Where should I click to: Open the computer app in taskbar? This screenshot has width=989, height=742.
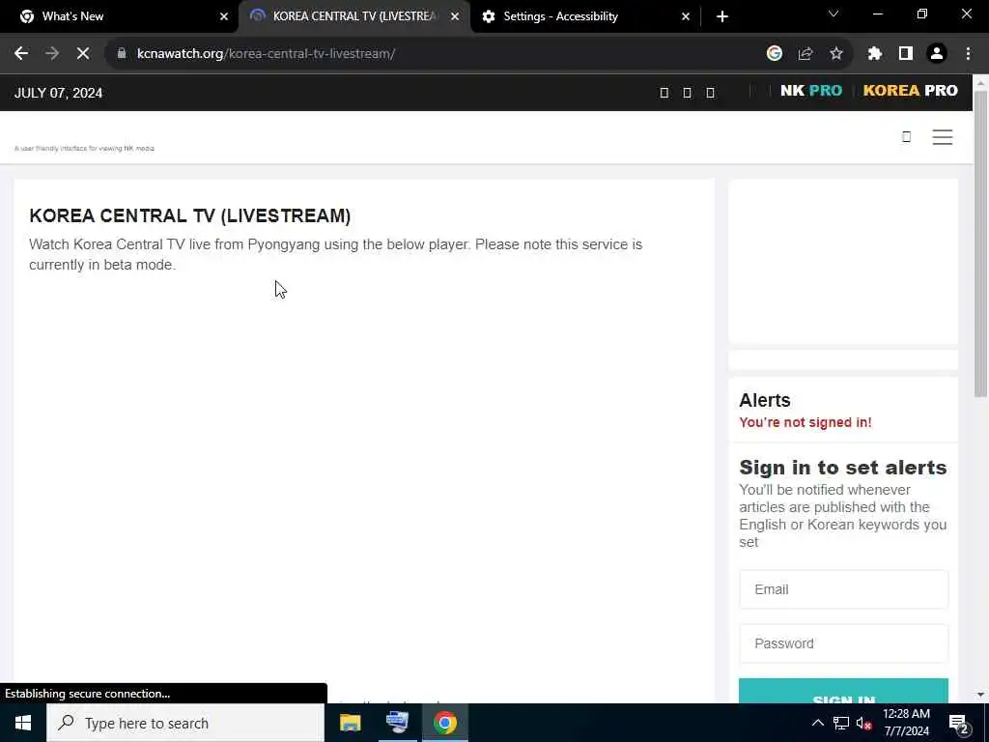pyautogui.click(x=397, y=723)
